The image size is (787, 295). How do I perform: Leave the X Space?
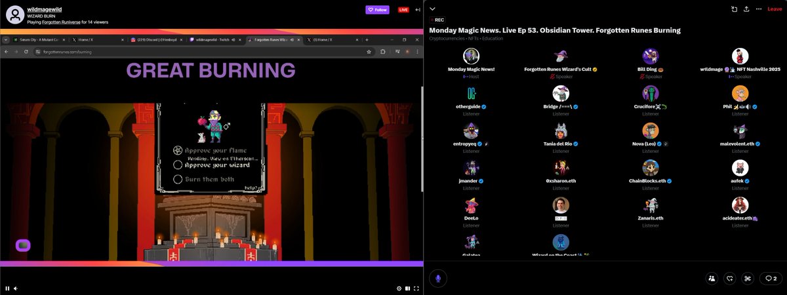[x=775, y=9]
